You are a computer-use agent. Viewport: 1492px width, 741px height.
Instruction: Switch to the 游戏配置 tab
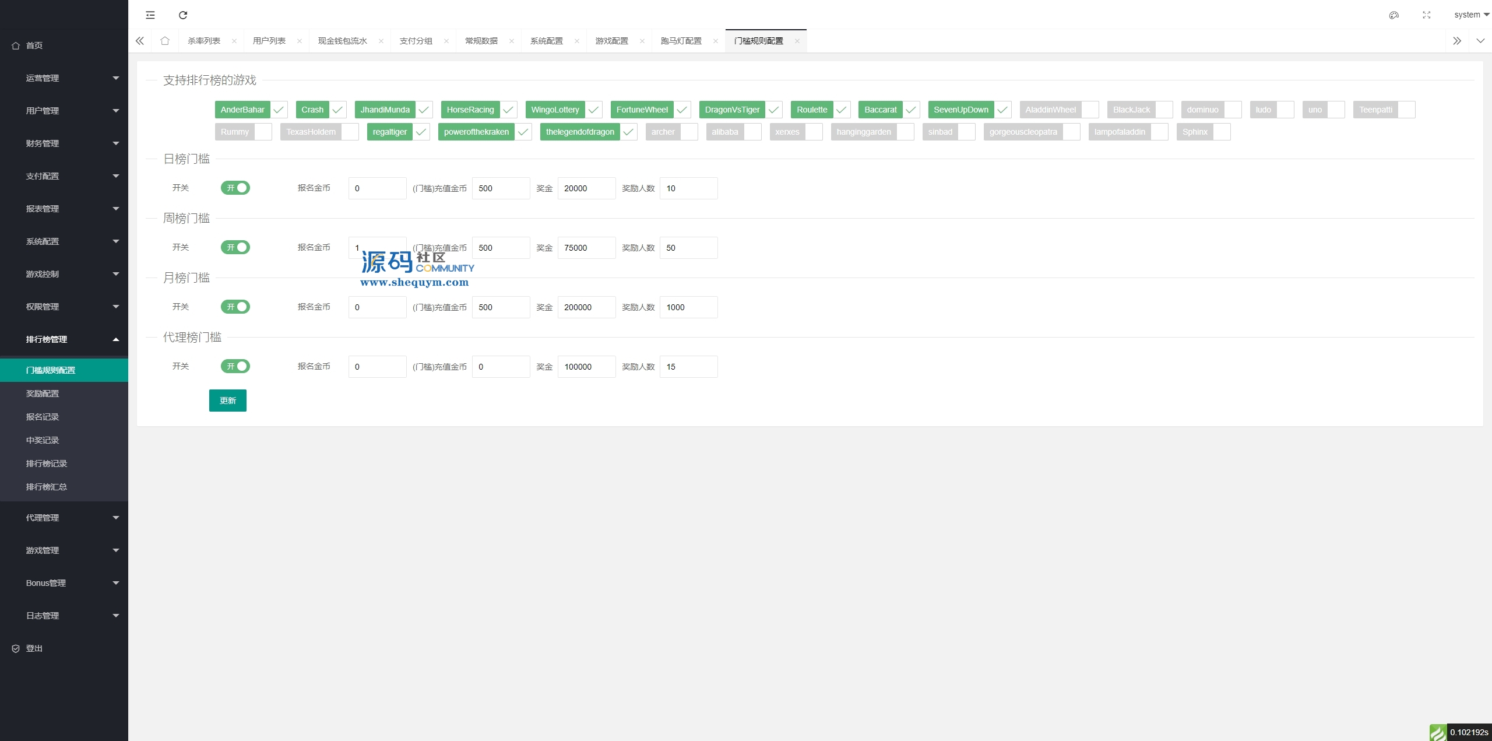pyautogui.click(x=611, y=41)
